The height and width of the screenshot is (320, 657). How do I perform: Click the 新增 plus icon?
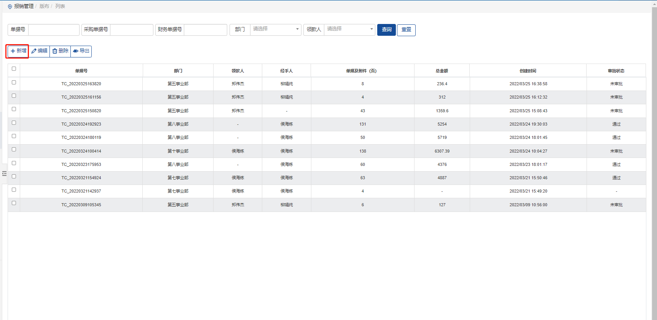point(13,51)
